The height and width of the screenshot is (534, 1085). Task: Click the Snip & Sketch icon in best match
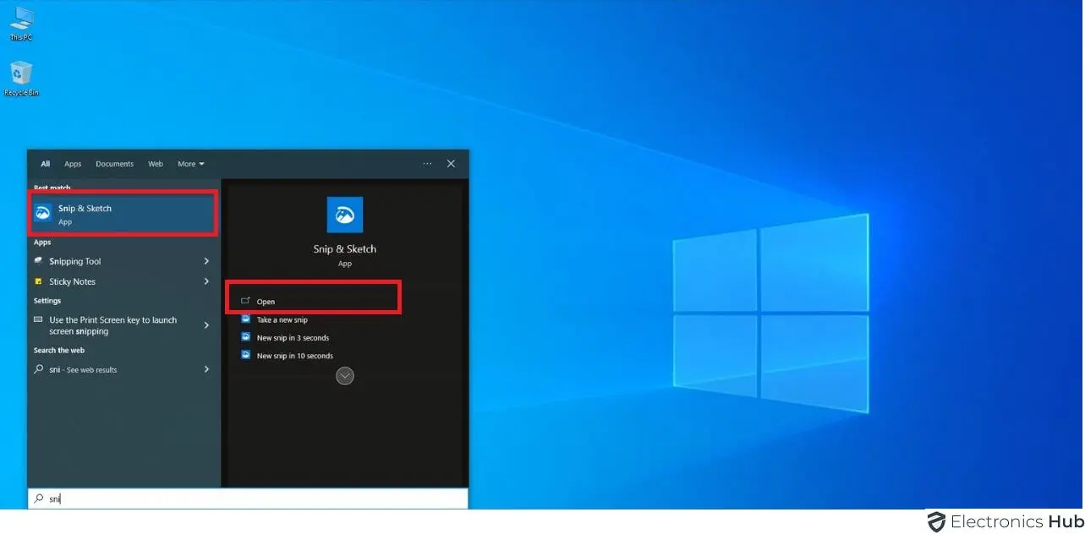(43, 213)
